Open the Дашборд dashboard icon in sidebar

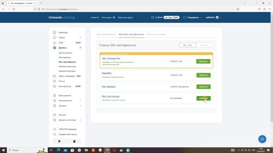[55, 32]
